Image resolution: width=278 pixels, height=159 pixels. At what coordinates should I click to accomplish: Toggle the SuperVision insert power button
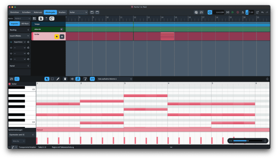11,42
